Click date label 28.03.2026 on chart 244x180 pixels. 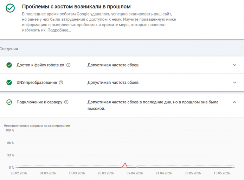coord(106,173)
